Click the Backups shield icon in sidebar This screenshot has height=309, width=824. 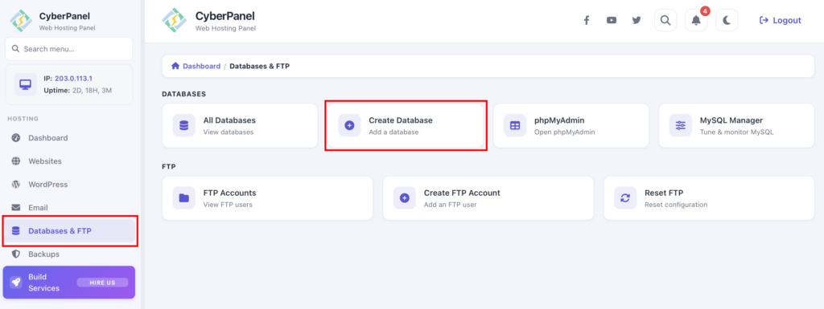click(x=16, y=254)
